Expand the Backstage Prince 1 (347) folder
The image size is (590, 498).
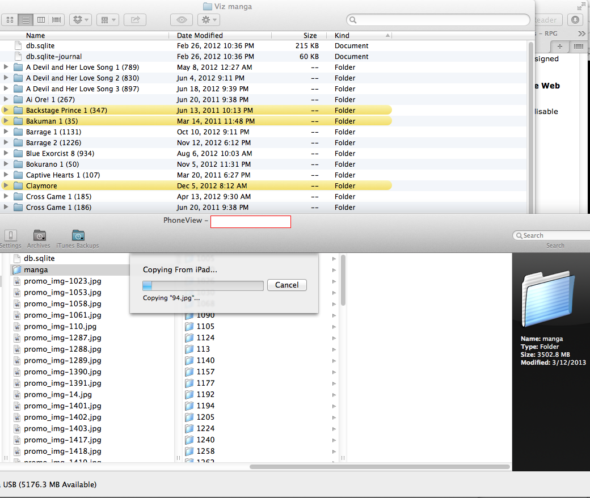coord(6,111)
